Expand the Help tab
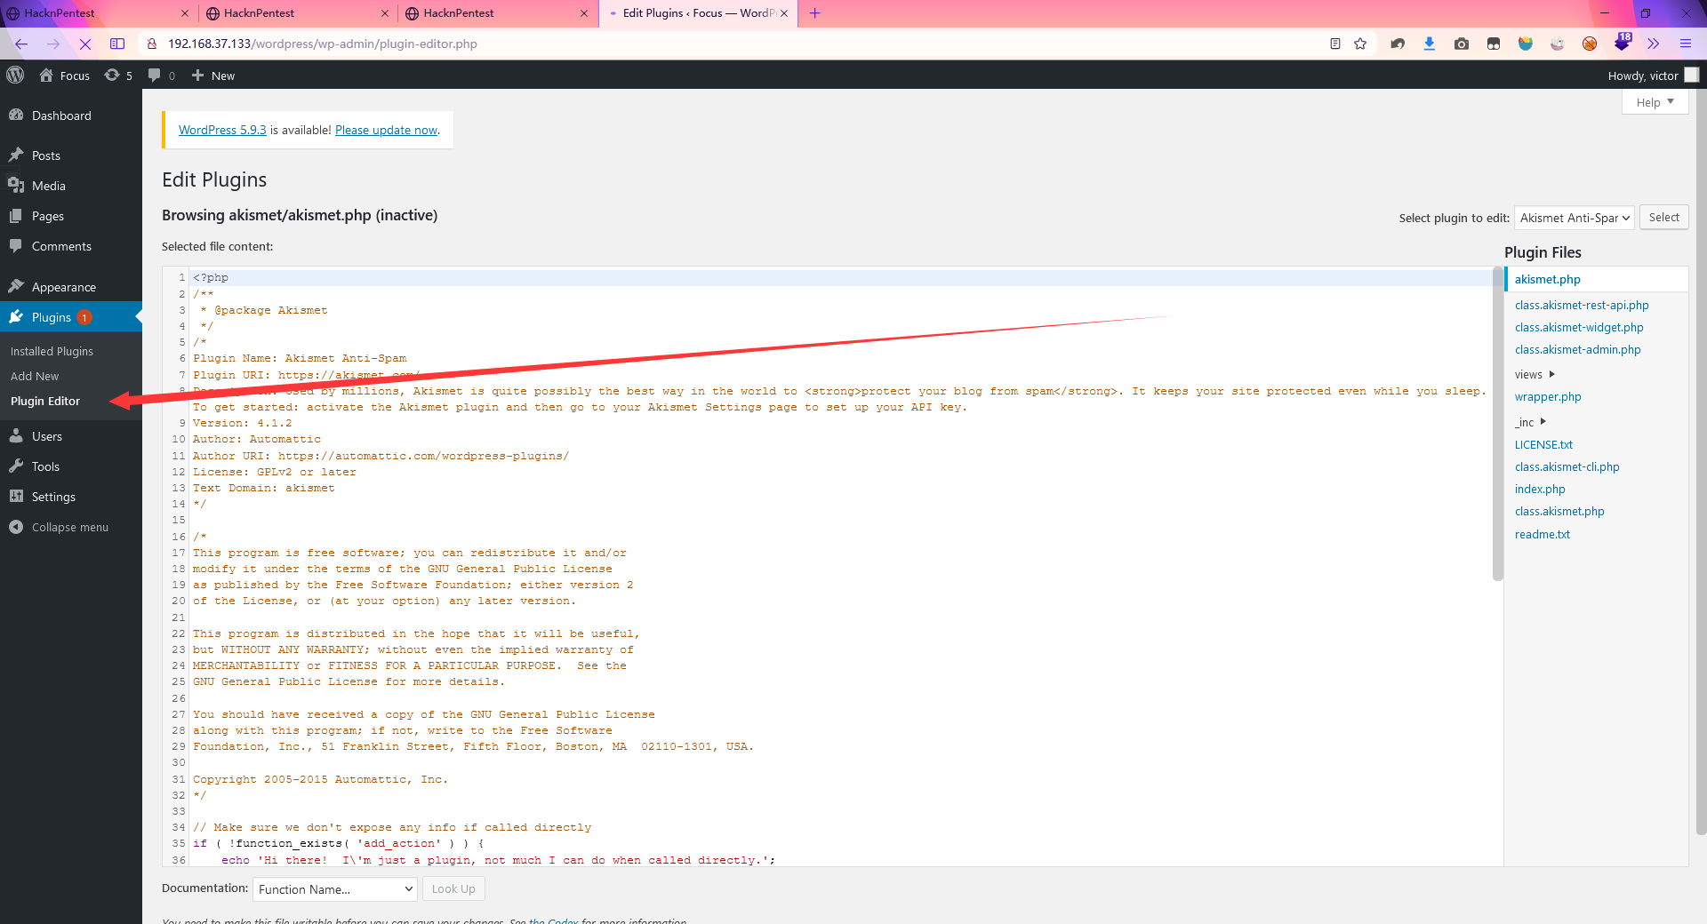The width and height of the screenshot is (1707, 924). point(1655,102)
